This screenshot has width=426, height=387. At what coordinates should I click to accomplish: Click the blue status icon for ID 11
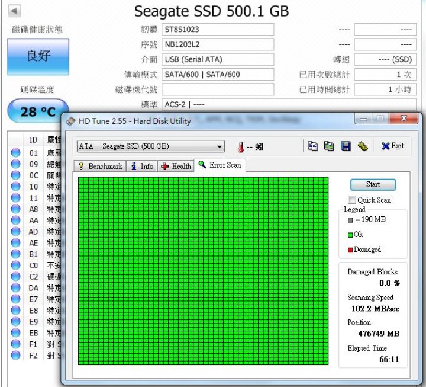[16, 197]
